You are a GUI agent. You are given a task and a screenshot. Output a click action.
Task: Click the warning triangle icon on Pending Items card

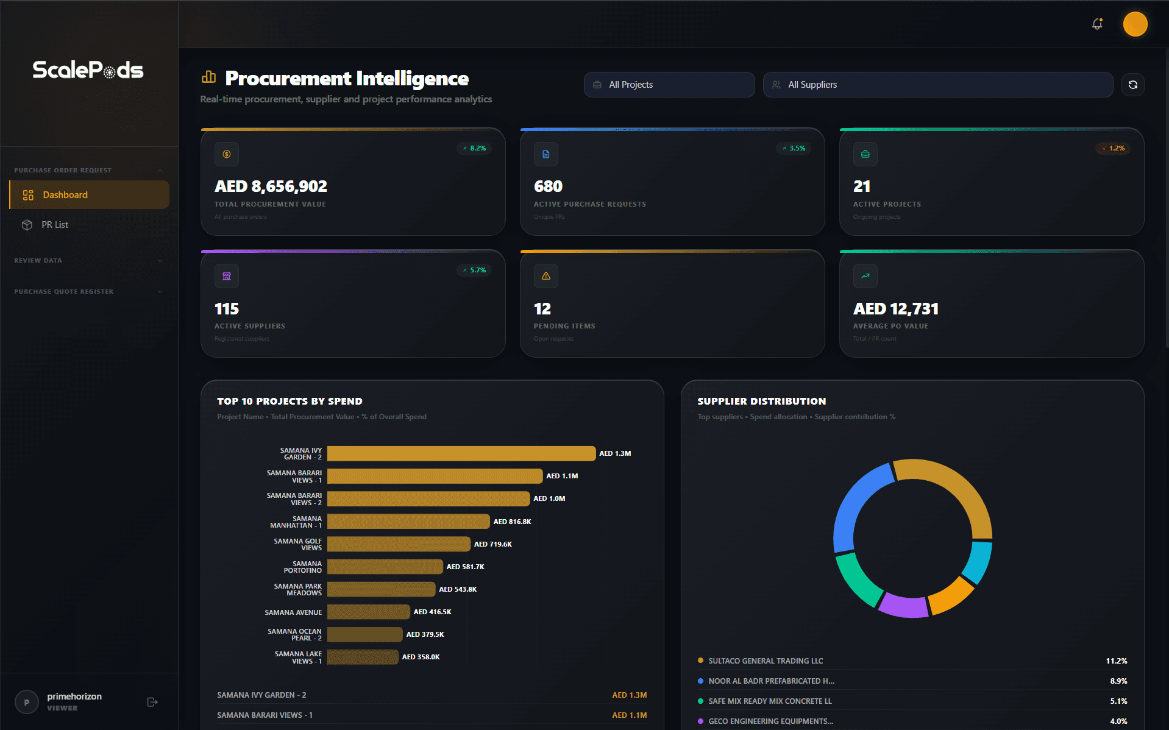546,276
